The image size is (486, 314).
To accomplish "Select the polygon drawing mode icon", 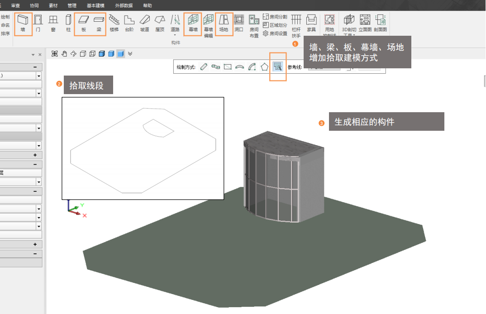I will (265, 67).
